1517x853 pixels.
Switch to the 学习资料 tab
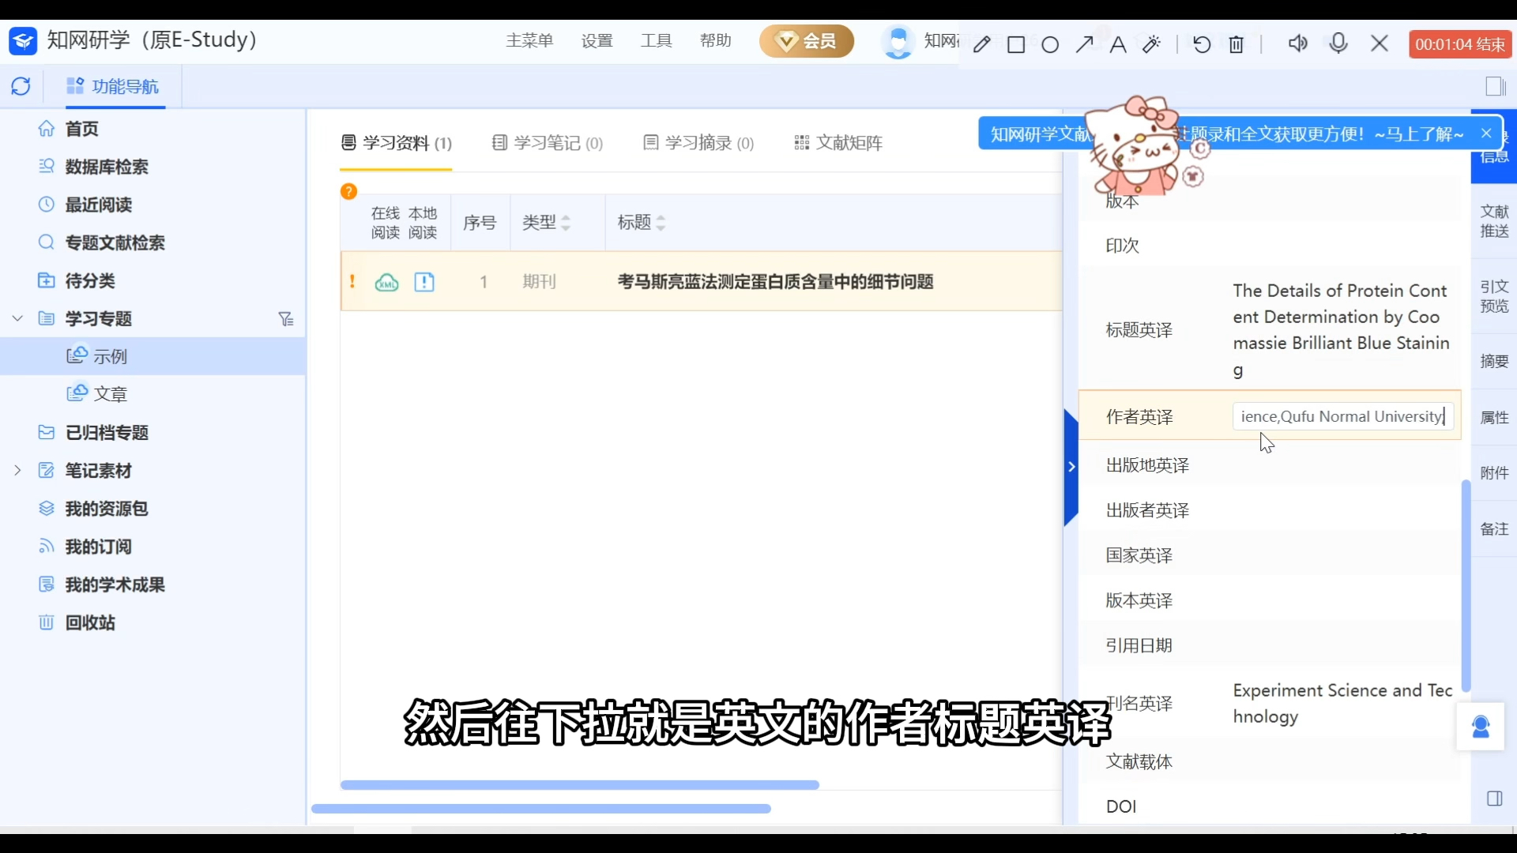(396, 143)
